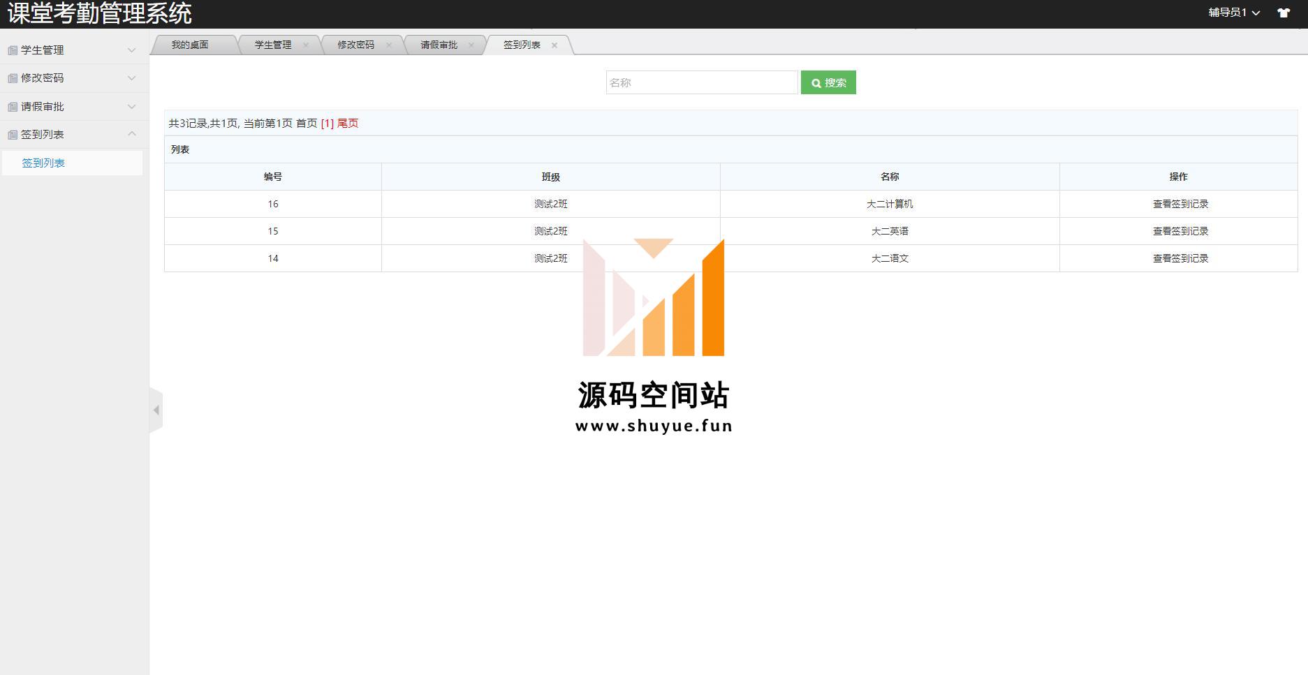Switch to the 请假审批 tab
The image size is (1308, 675).
tap(439, 45)
